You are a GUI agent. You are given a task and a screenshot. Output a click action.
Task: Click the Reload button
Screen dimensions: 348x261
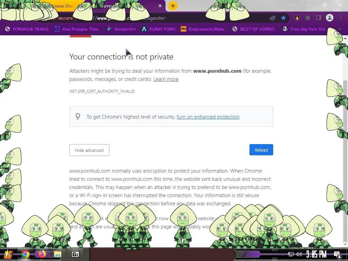click(x=261, y=150)
